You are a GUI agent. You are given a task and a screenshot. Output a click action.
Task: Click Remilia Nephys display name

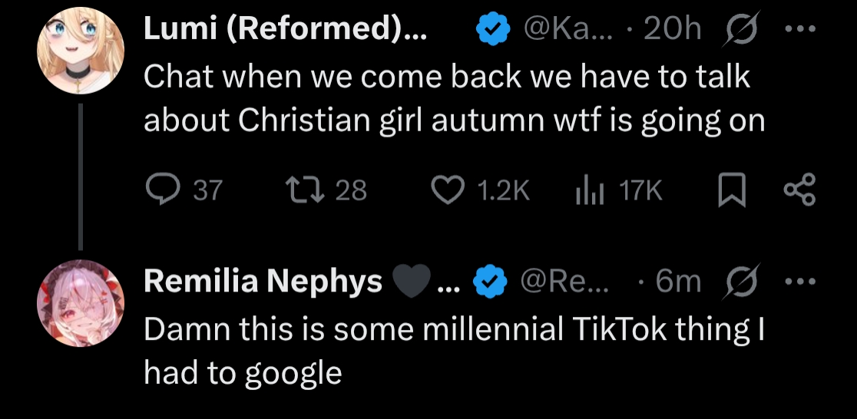[x=263, y=282]
